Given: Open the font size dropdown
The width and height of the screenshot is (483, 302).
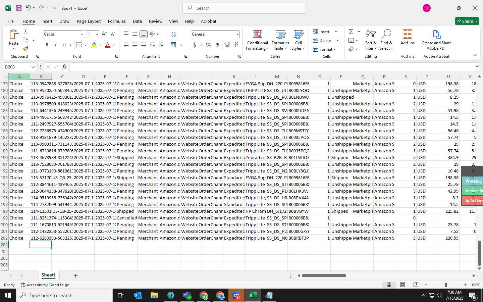Looking at the screenshot, I should pos(97,34).
